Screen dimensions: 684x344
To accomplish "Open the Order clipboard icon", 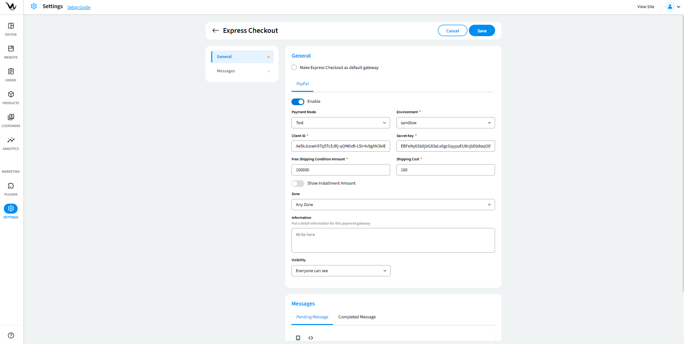I will pyautogui.click(x=11, y=72).
